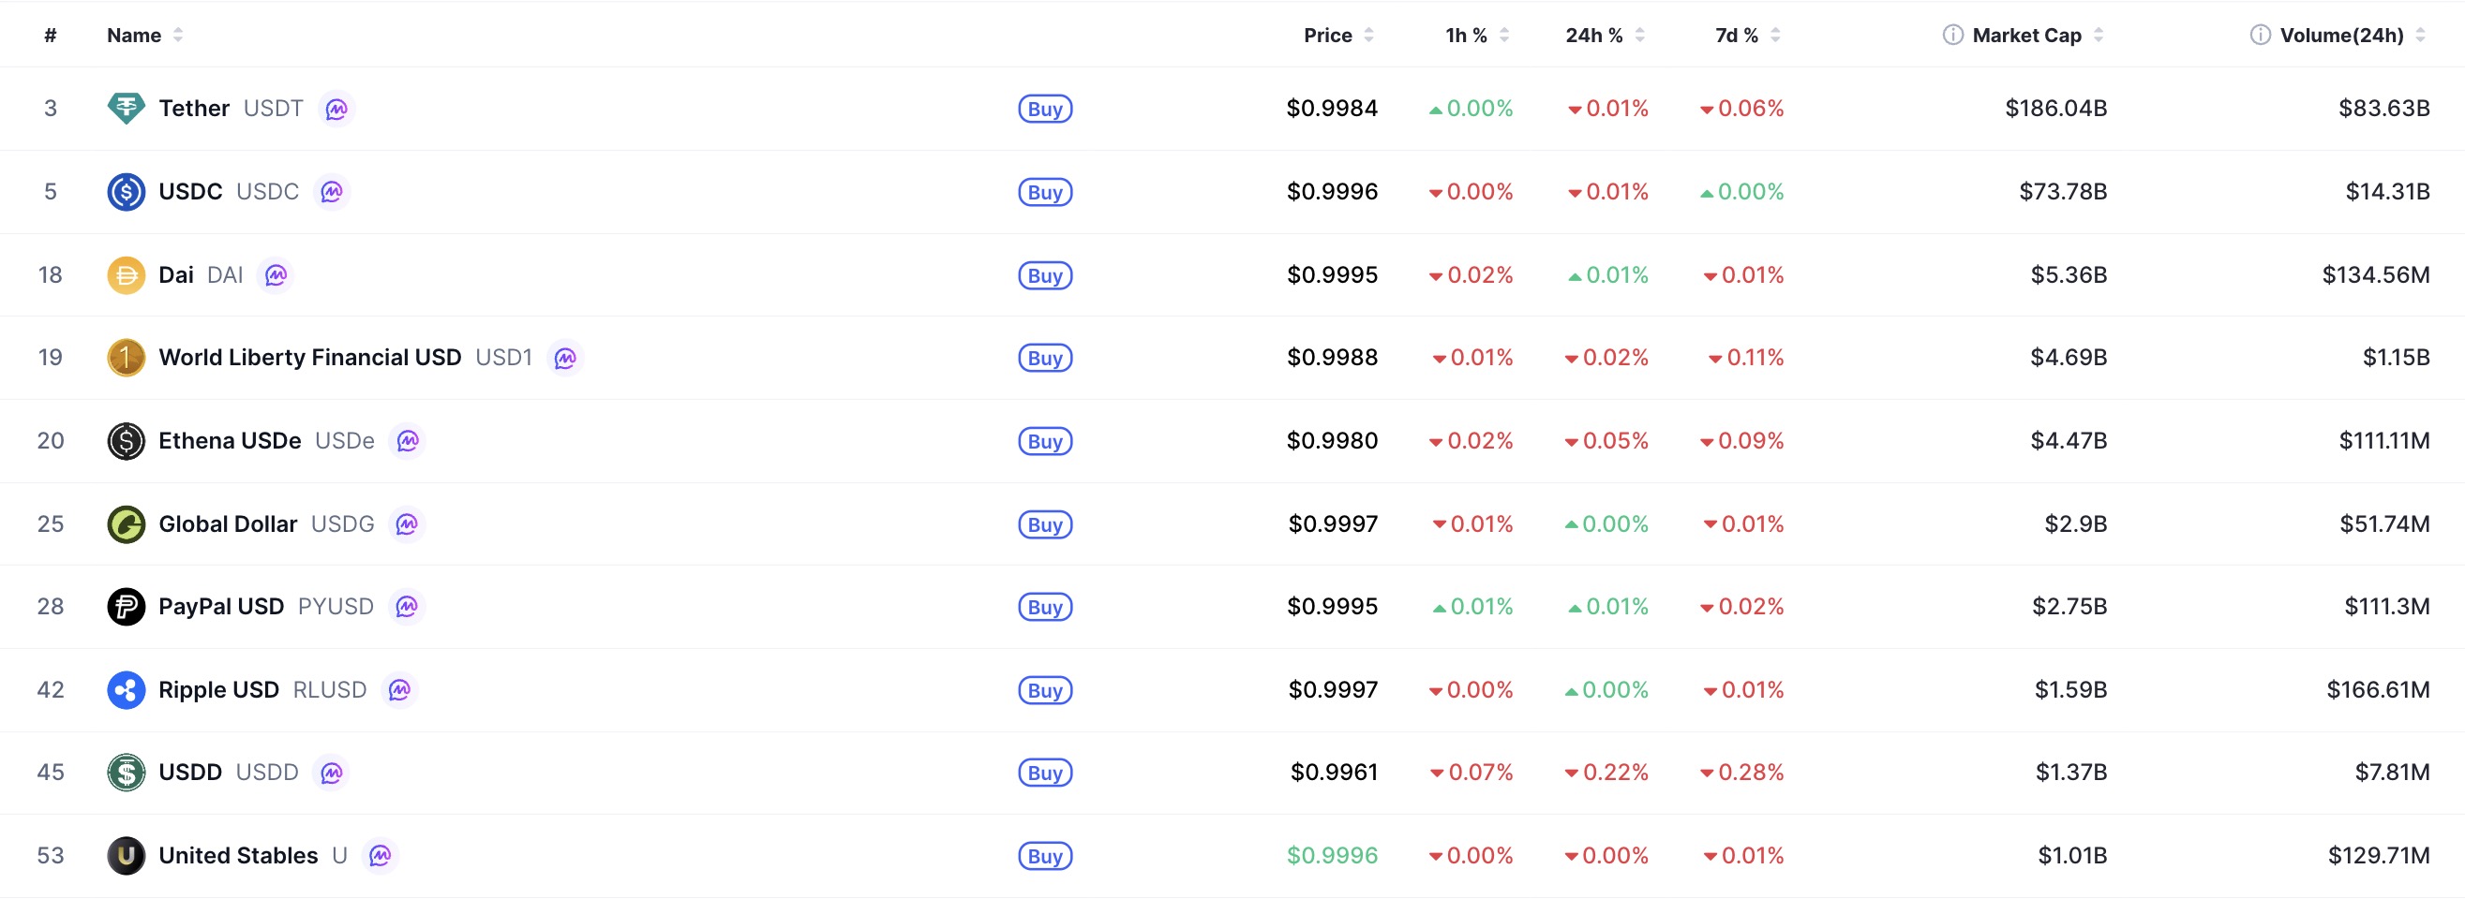Open the purple chart icon beside RLUSD
Screen dimensions: 2465x899
[x=399, y=689]
